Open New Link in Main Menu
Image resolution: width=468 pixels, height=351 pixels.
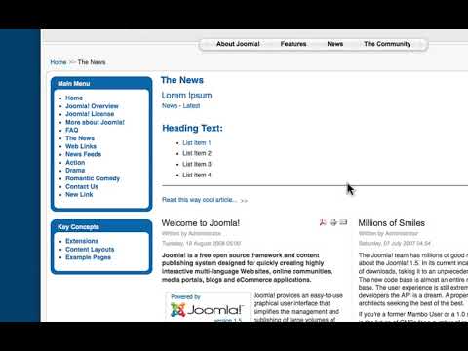(79, 194)
